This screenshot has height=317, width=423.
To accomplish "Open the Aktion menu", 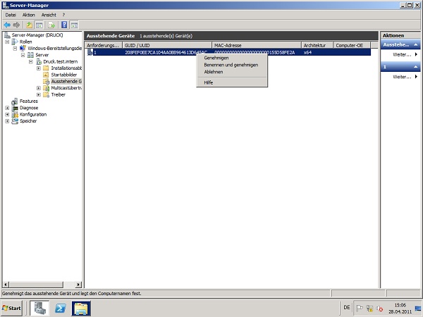I will [x=29, y=15].
